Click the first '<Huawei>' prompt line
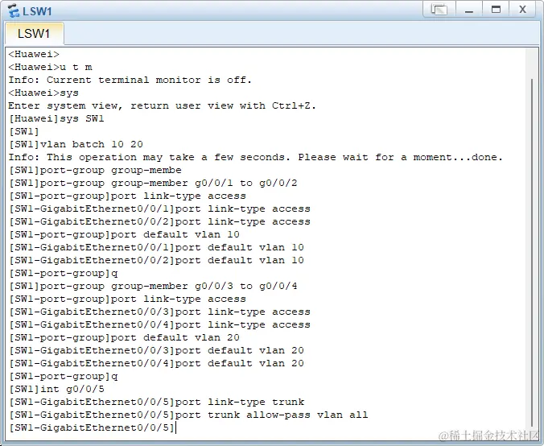The width and height of the screenshot is (544, 446). 34,54
